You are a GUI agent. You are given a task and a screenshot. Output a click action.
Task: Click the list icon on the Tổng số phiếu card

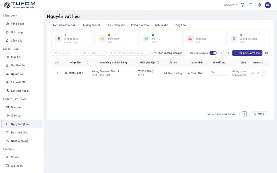pyautogui.click(x=58, y=38)
